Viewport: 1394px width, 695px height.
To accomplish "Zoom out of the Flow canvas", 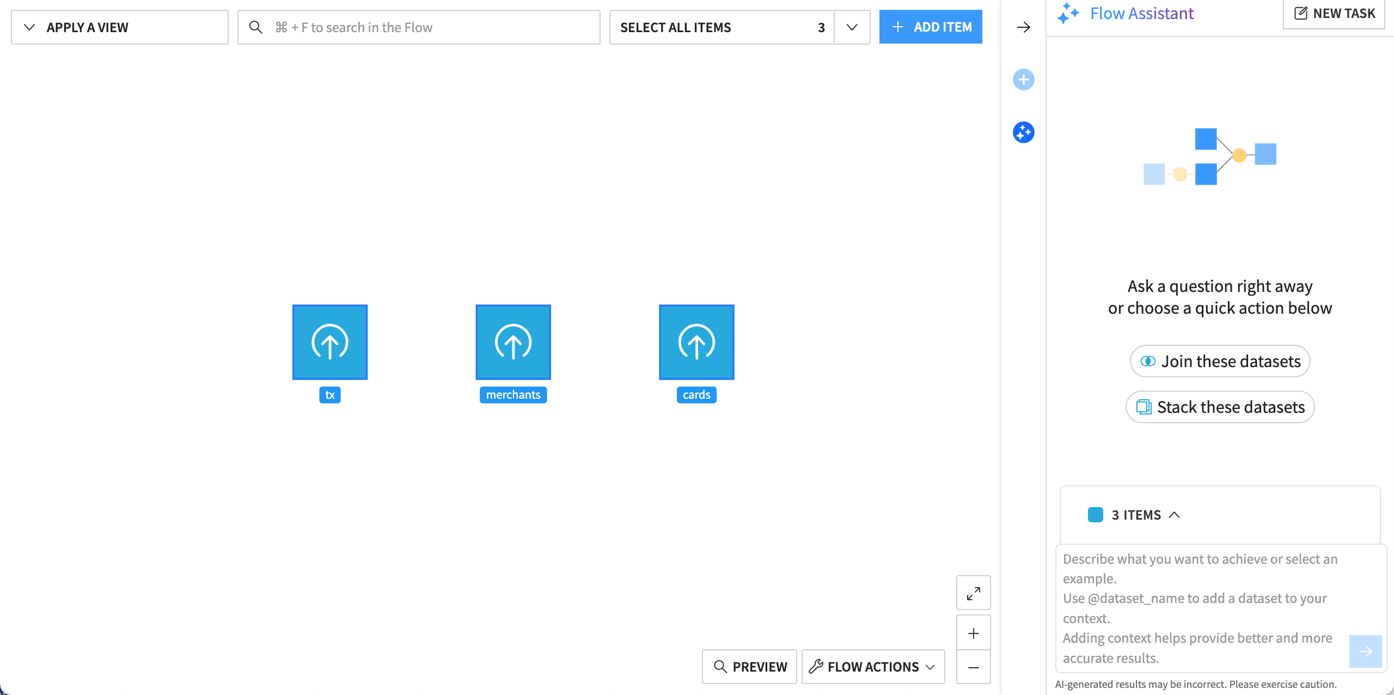I will tap(974, 667).
